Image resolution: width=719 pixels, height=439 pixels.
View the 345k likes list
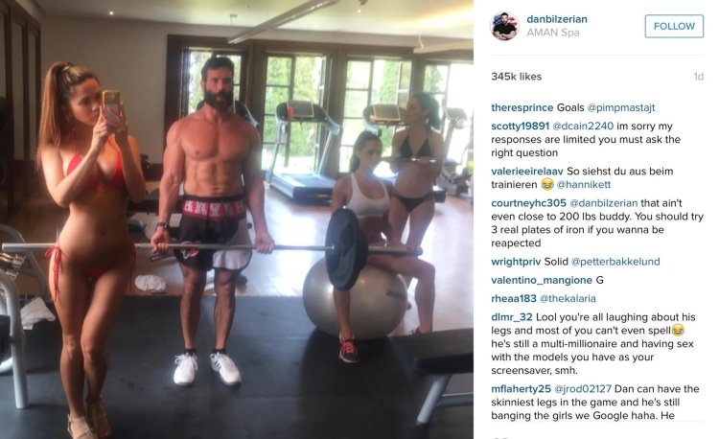pos(517,77)
